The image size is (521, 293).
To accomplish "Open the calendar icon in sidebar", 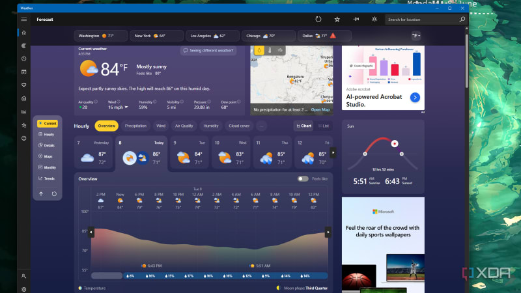I will tap(24, 72).
